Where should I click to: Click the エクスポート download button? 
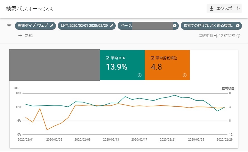[x=224, y=8]
